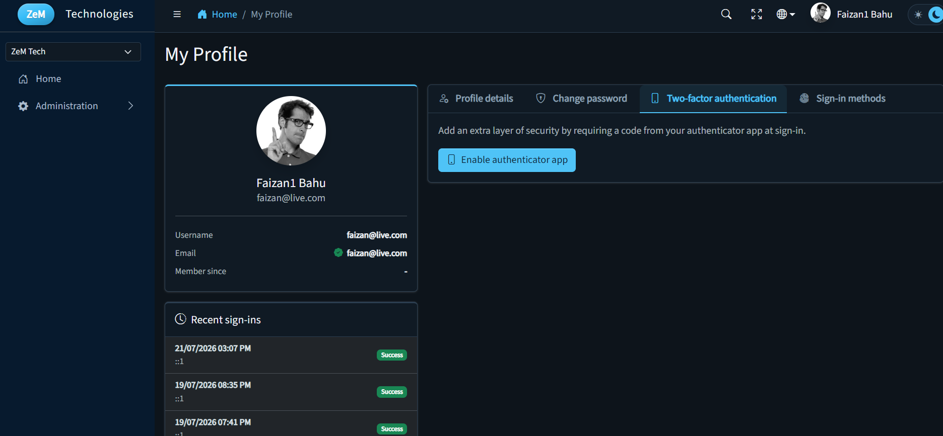Select the 19/07/2026 08:35 PM sign-in entry
Image resolution: width=943 pixels, height=436 pixels.
[291, 392]
